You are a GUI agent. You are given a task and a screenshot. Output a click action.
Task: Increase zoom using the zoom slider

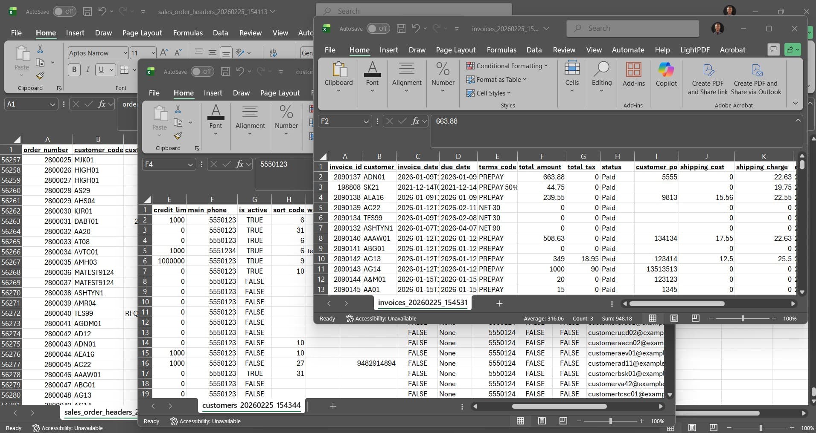coord(774,318)
